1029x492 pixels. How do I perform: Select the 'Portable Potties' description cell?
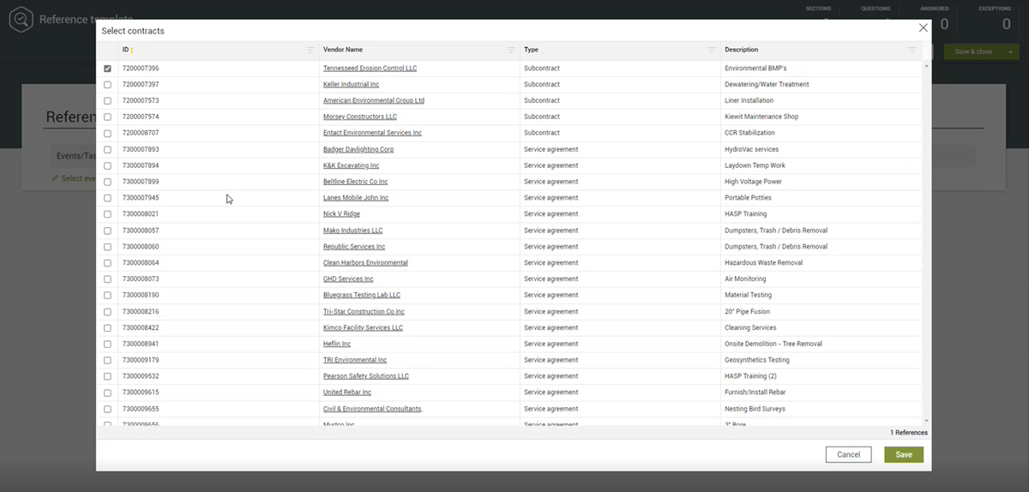pyautogui.click(x=821, y=198)
